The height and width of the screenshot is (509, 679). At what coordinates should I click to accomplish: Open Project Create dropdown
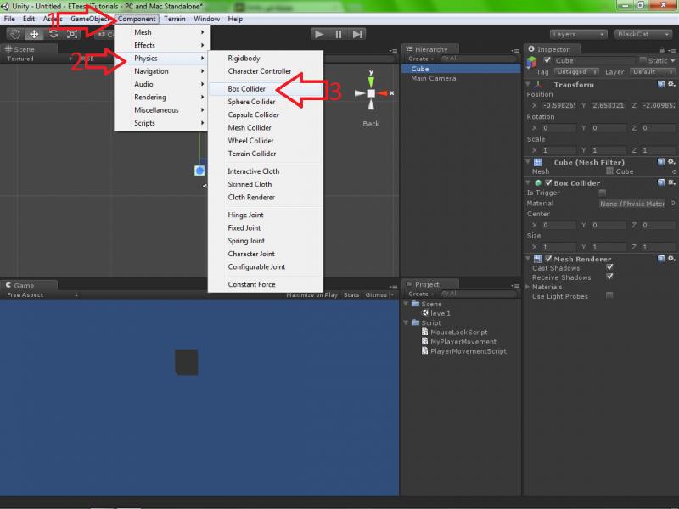click(420, 294)
